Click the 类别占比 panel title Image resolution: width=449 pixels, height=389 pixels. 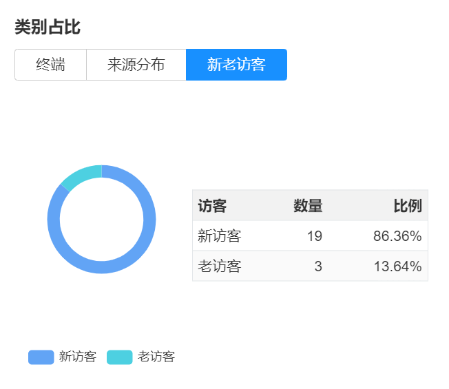tap(48, 28)
